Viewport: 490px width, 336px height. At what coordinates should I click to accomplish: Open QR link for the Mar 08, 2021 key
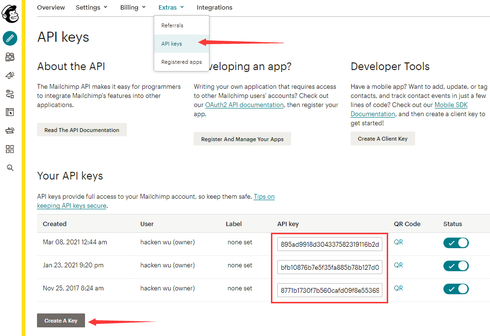click(398, 242)
